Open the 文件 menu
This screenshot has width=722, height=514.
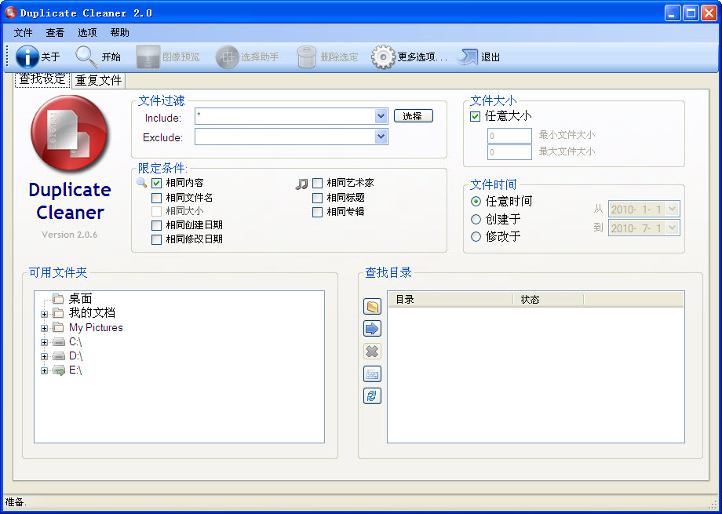pyautogui.click(x=23, y=33)
